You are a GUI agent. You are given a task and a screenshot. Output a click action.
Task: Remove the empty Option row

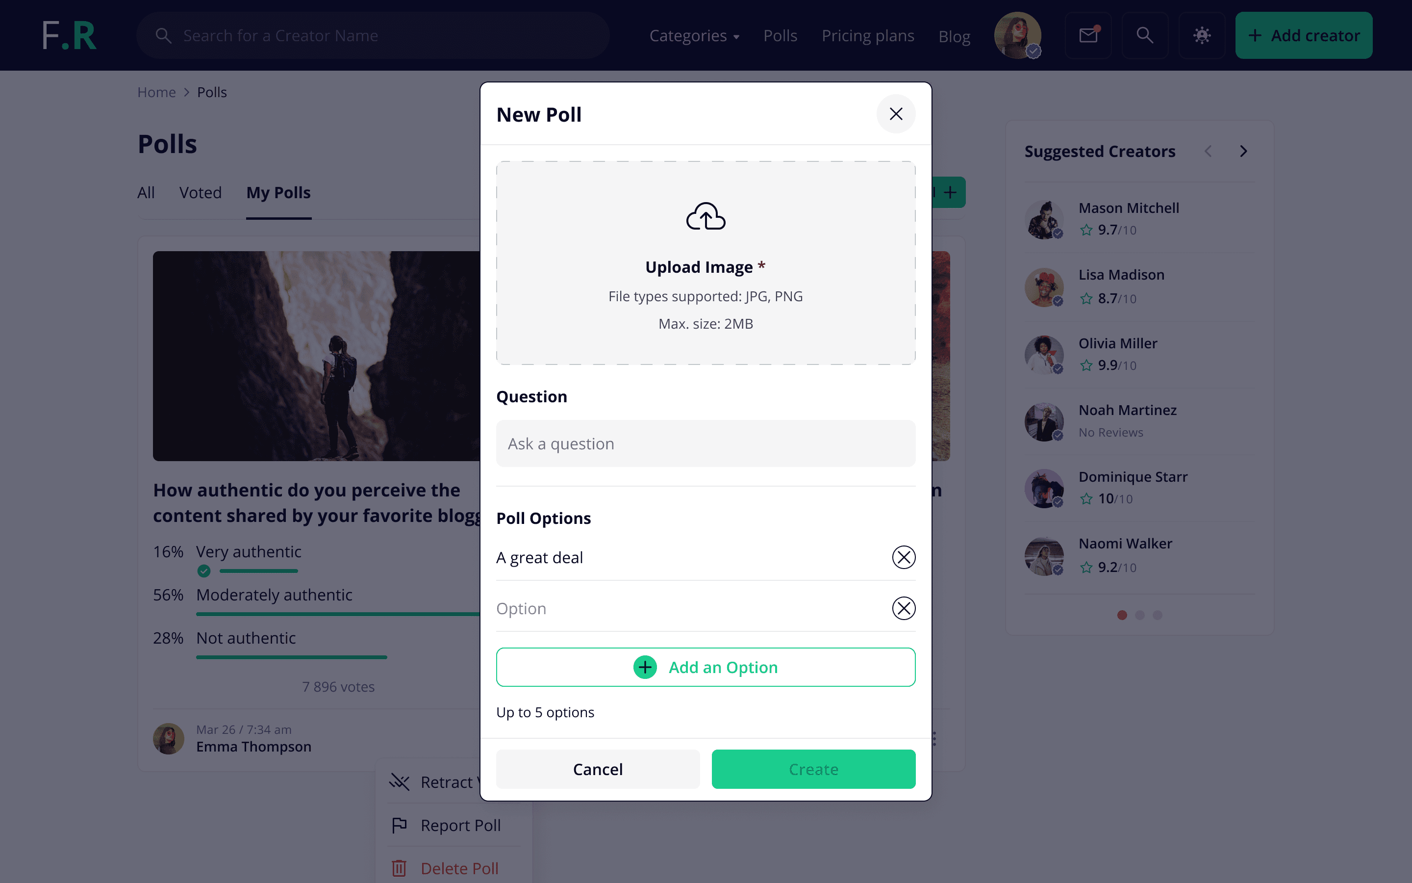coord(903,608)
